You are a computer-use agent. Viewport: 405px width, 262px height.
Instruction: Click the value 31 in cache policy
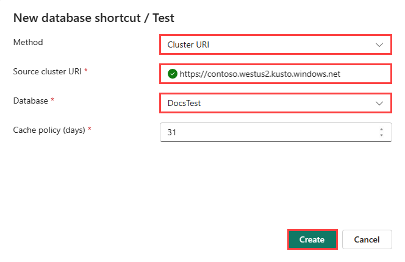tap(172, 132)
